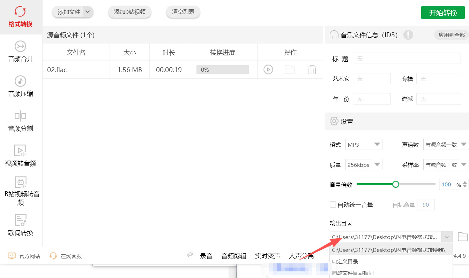Click the 在线客服 headset icon
The height and width of the screenshot is (278, 469).
[x=53, y=256]
